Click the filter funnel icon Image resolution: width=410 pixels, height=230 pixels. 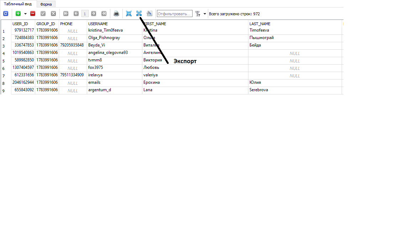point(198,13)
